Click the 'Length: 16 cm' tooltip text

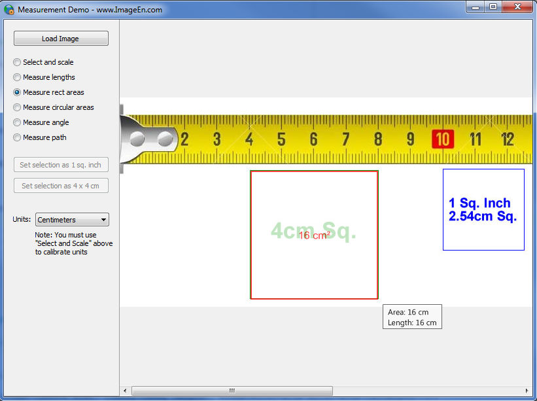point(412,323)
